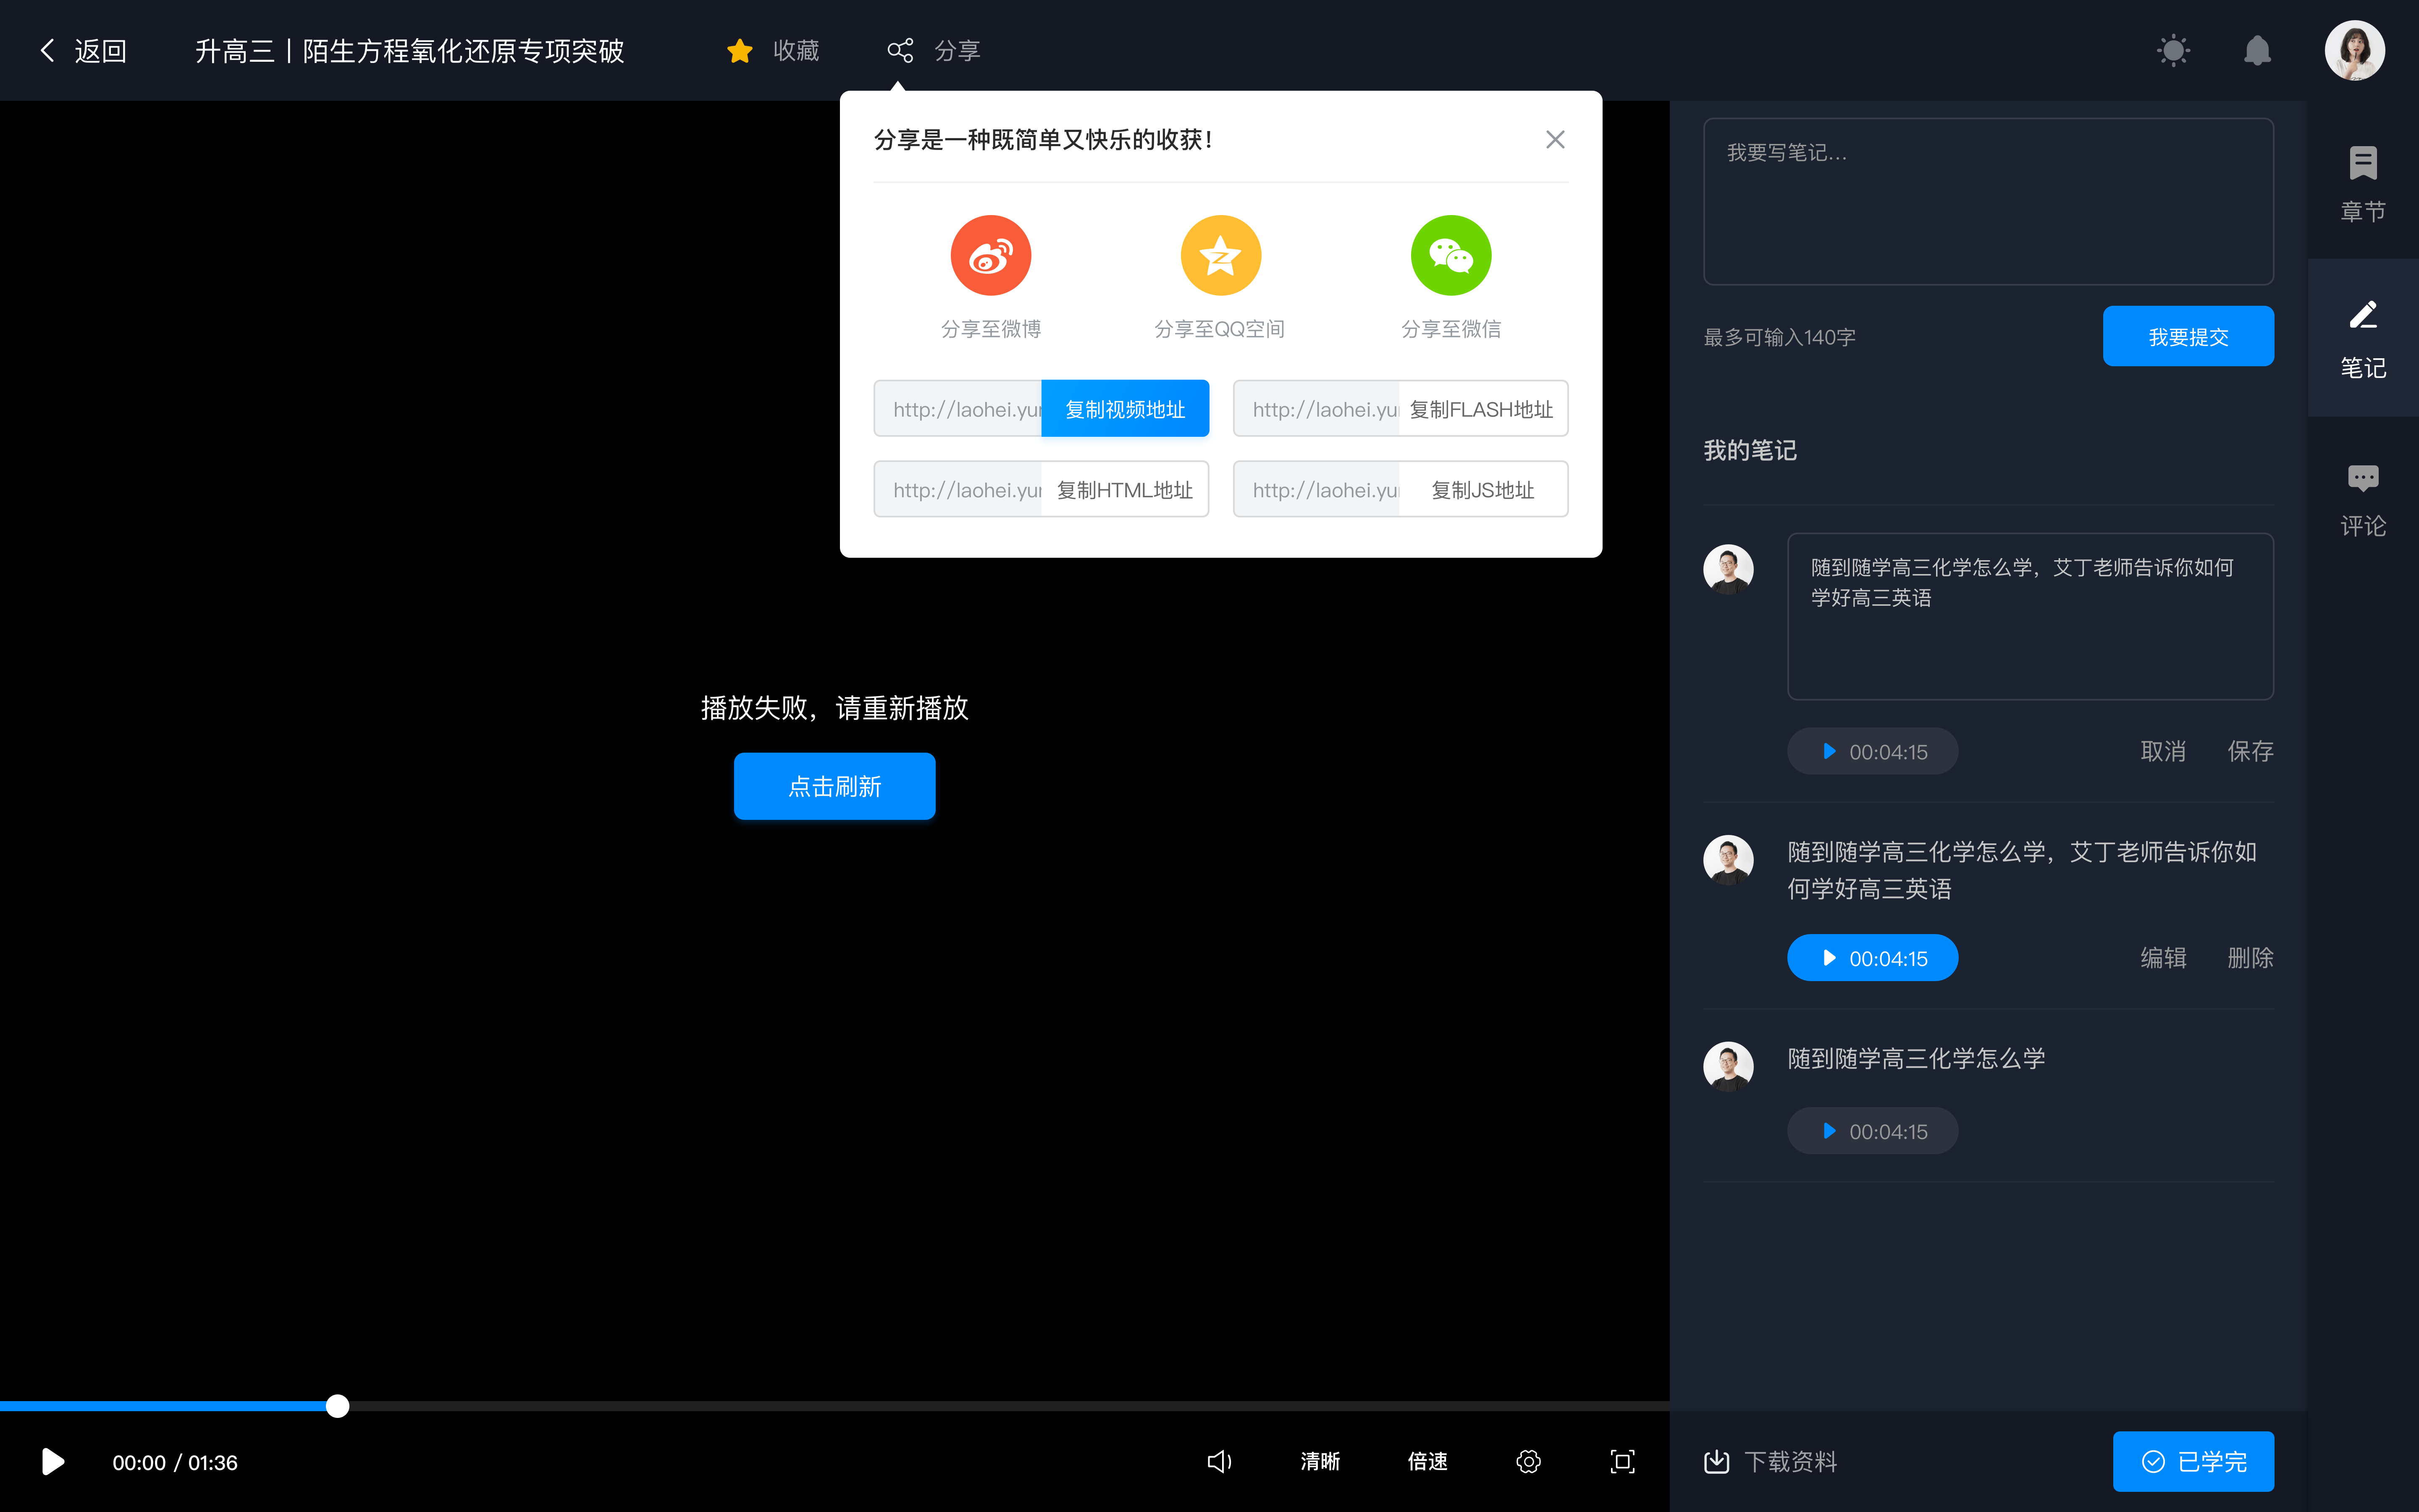Screen dimensions: 2419x1512
Task: Click the 笔记 text input field
Action: [1987, 197]
